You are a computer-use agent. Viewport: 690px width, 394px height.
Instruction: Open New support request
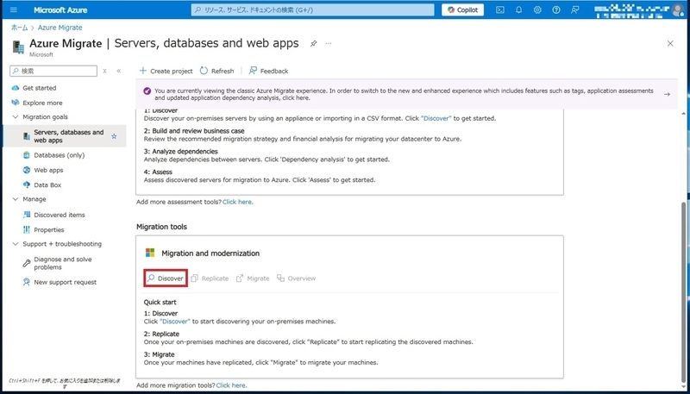[x=66, y=282]
